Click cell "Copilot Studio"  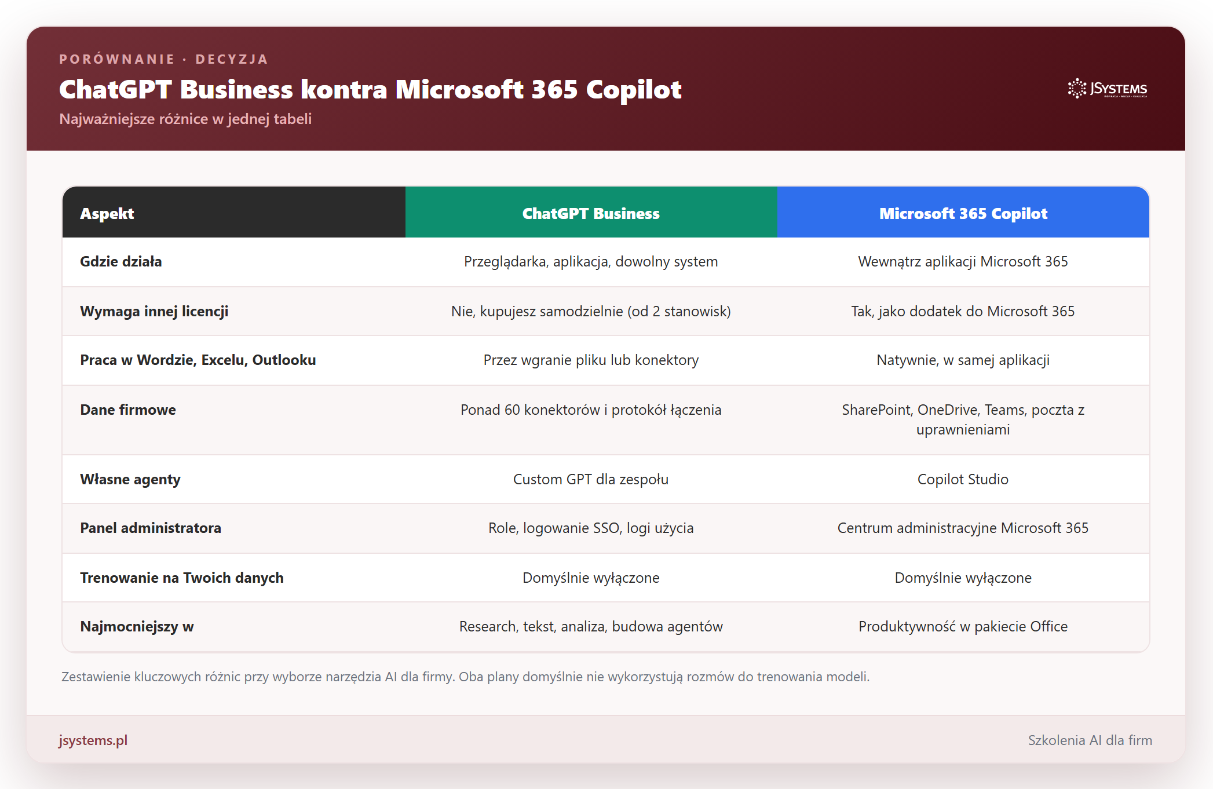click(963, 480)
